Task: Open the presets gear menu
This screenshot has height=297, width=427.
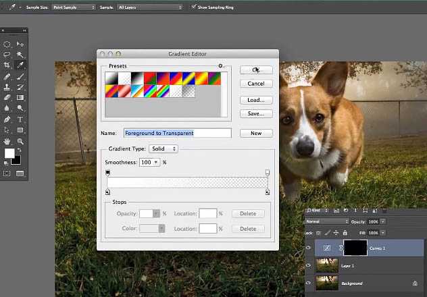Action: pyautogui.click(x=220, y=66)
